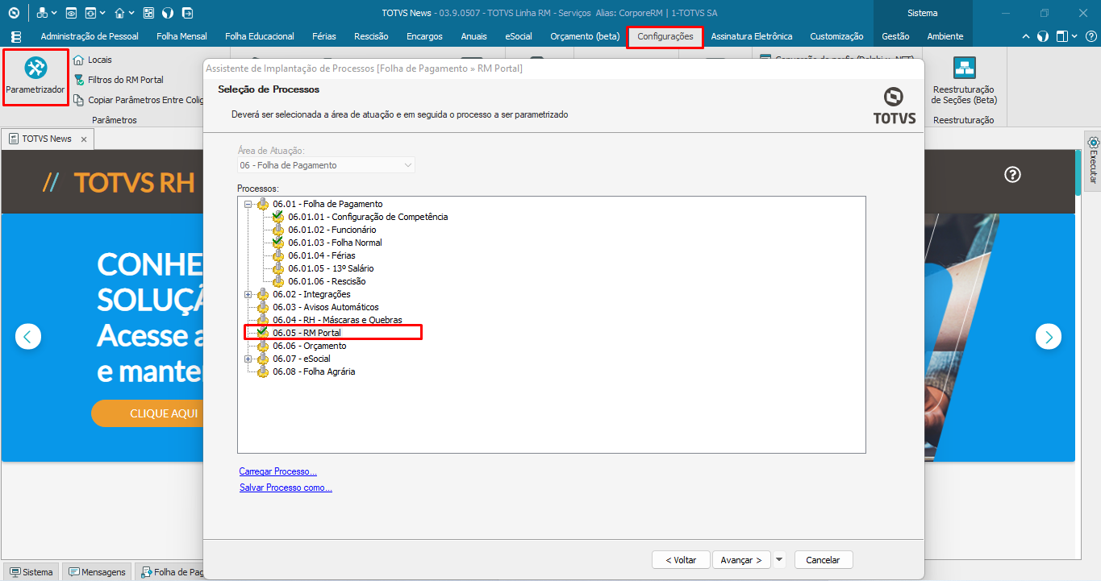
Task: Open Reestruturação de Seções (Beta)
Action: [964, 81]
